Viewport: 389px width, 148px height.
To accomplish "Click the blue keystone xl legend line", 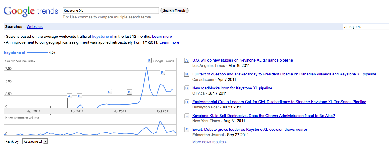I will click(37, 53).
